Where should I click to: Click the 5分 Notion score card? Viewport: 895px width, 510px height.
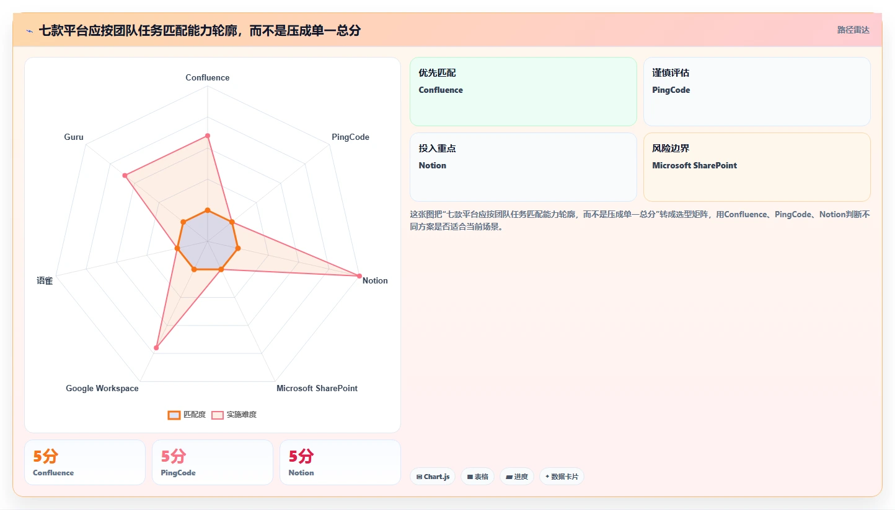click(340, 462)
